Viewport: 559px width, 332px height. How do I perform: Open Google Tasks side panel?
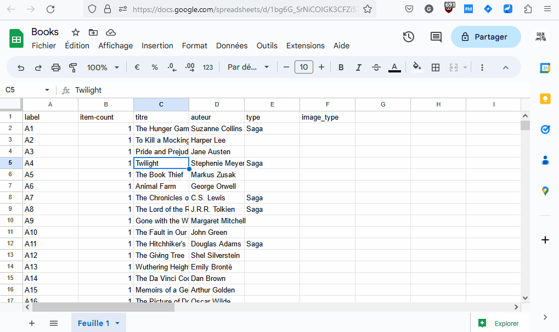click(x=545, y=130)
